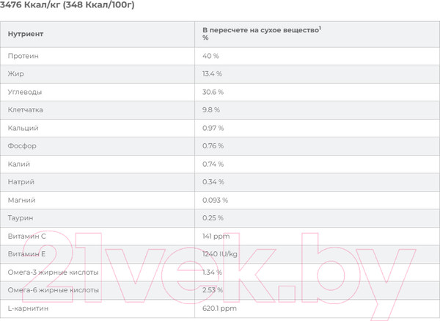440x321 pixels.
Task: Select the Жир row label
Action: click(15, 73)
